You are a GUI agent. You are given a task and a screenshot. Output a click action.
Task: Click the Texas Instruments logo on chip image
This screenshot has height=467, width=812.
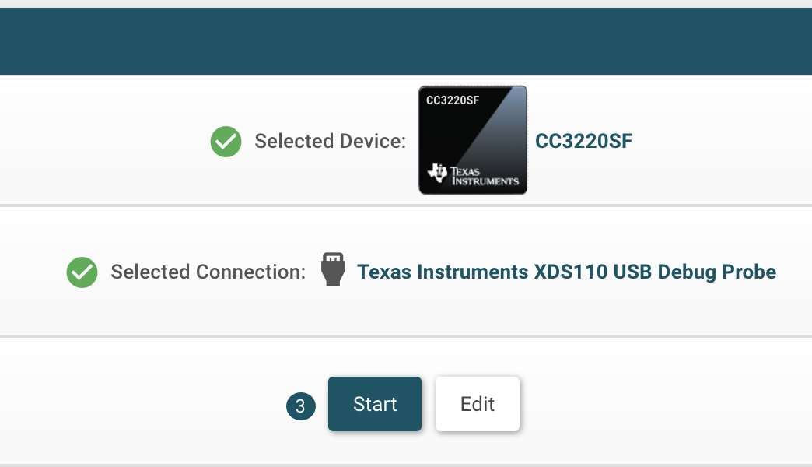473,175
